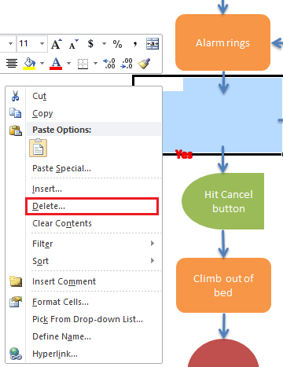This screenshot has height=367, width=283.
Task: Choose the Paste option clipboard button
Action: click(x=39, y=148)
